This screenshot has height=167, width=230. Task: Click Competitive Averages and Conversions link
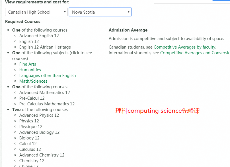click(195, 53)
